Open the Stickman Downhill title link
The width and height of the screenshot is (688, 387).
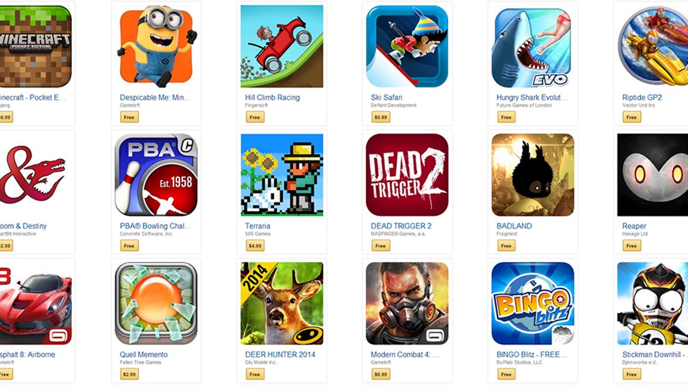[655, 354]
